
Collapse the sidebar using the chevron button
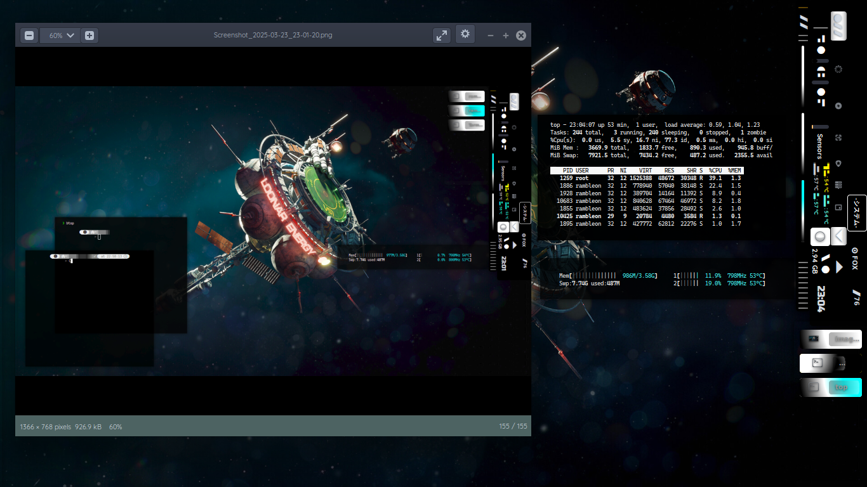(838, 237)
